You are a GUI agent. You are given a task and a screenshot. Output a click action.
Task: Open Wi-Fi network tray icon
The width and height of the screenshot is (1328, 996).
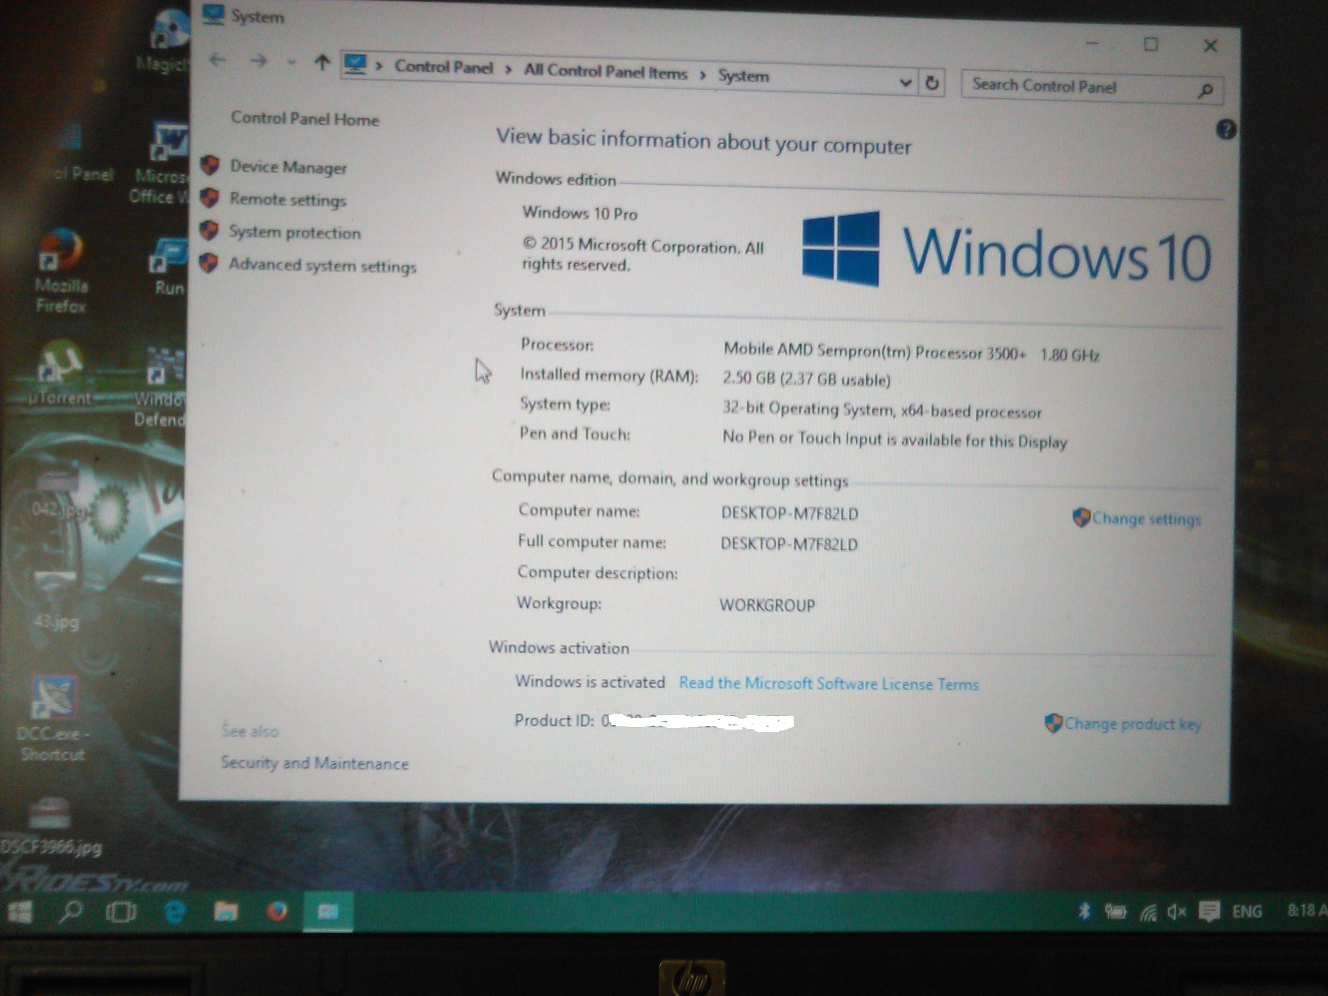[1149, 913]
